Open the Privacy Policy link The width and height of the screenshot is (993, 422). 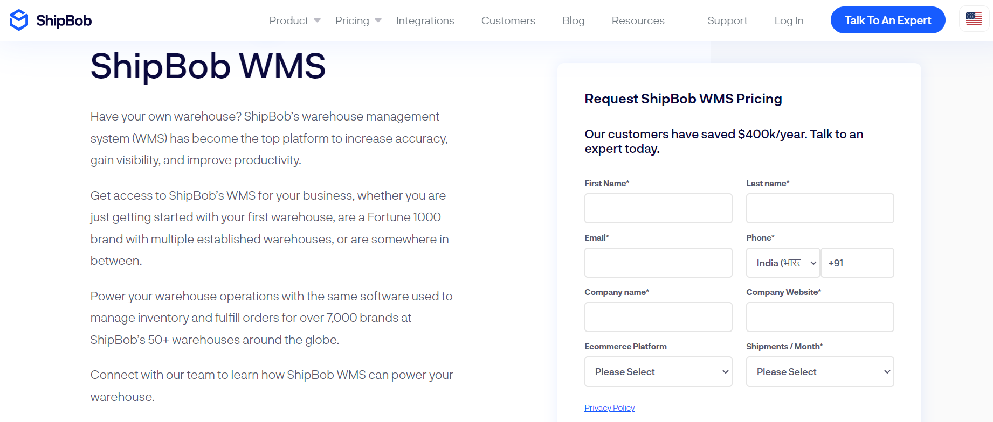click(609, 407)
